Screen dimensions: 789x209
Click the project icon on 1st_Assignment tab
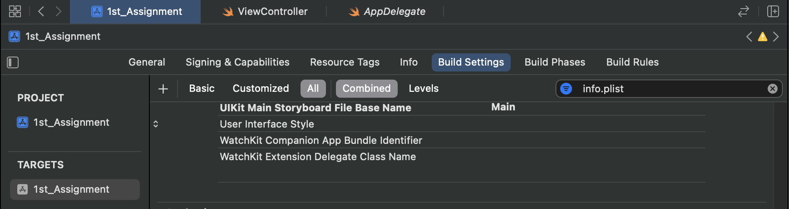[x=97, y=12]
